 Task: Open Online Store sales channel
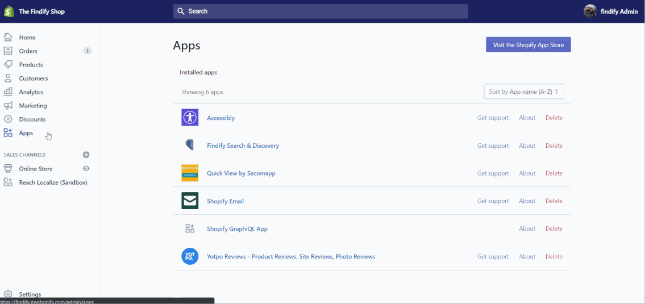coord(36,169)
